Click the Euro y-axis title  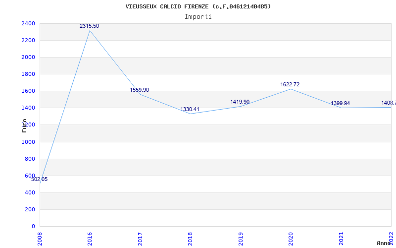[x=24, y=125]
